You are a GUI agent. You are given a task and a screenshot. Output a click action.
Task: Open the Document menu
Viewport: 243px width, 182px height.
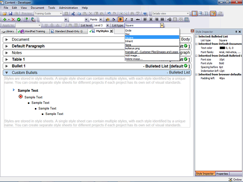point(37,8)
